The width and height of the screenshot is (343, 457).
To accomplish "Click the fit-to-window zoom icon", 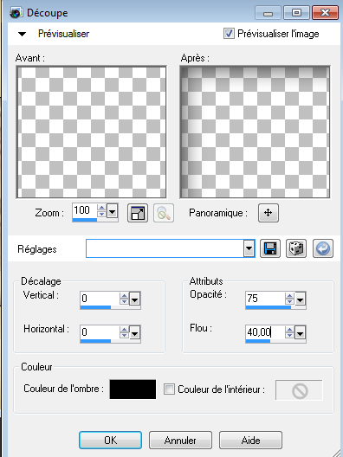I will 138,213.
